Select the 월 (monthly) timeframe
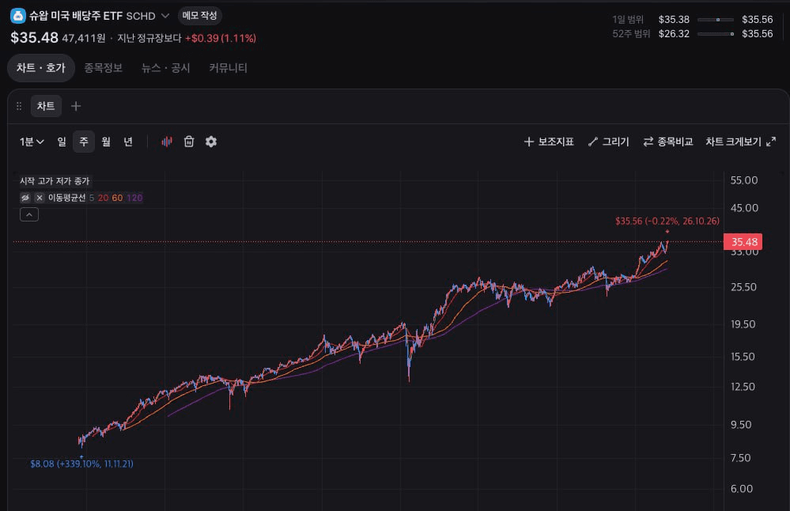Viewport: 790px width, 511px height. (106, 142)
